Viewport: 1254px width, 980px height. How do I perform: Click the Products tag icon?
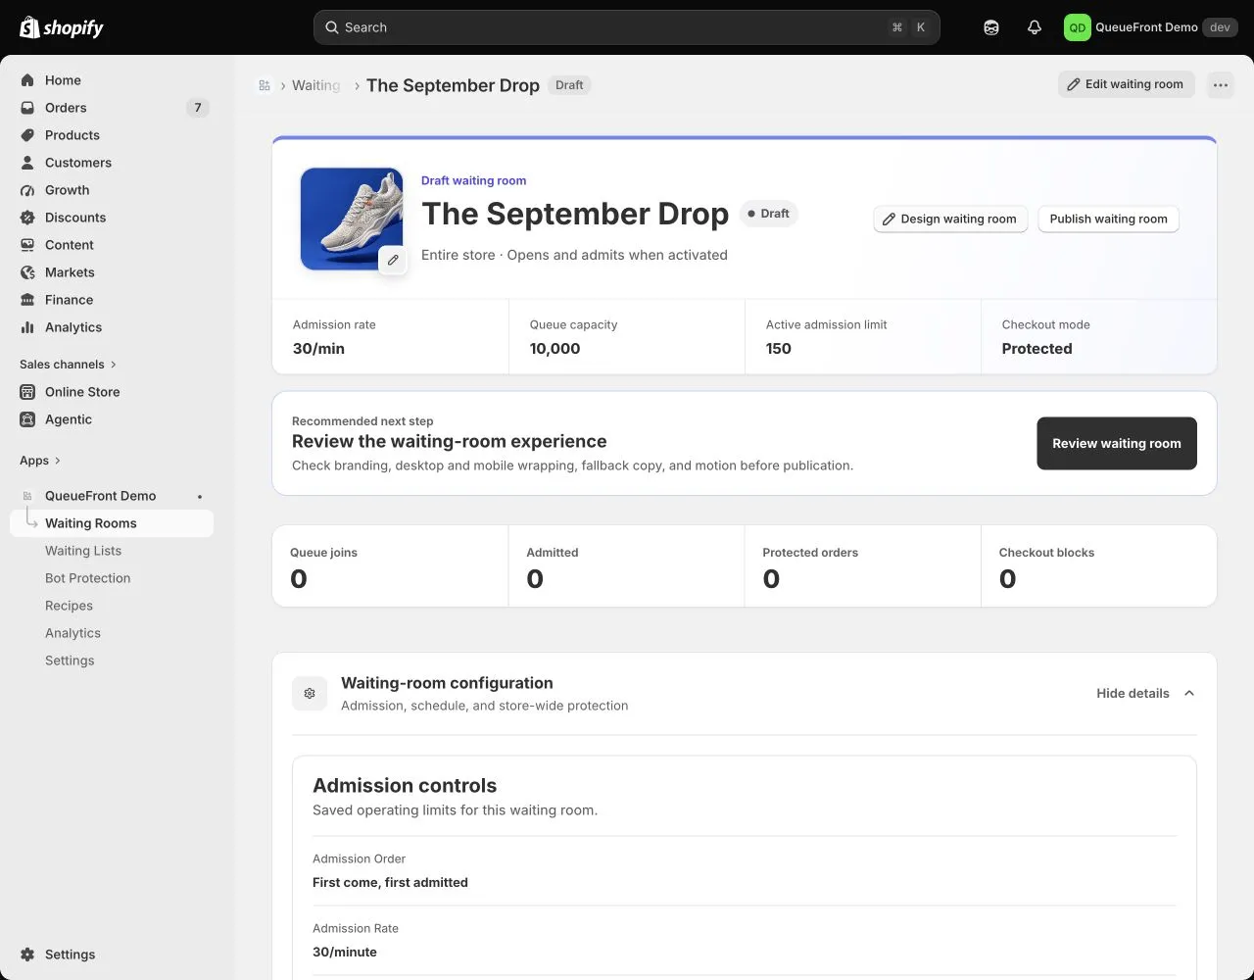pyautogui.click(x=27, y=135)
